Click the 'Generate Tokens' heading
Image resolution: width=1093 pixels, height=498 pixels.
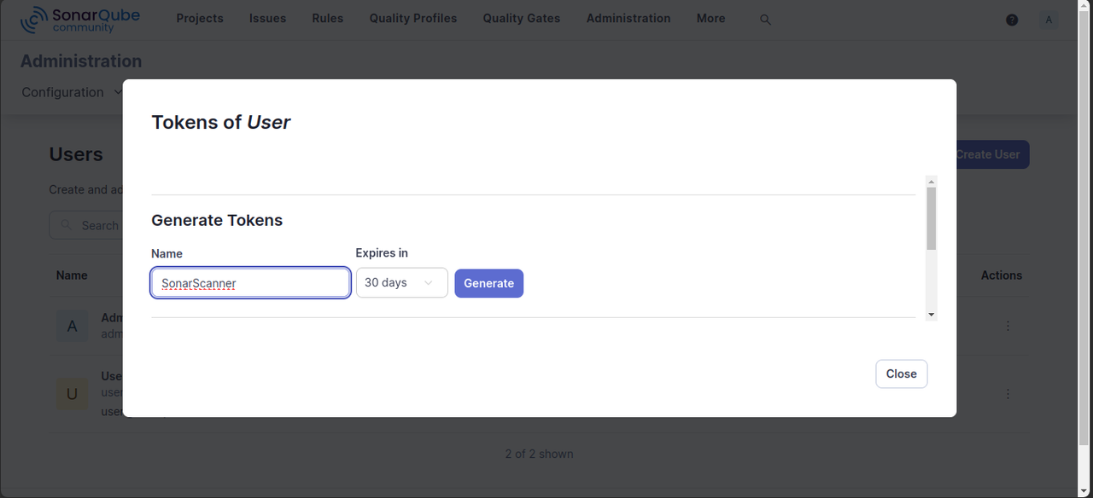pos(217,220)
